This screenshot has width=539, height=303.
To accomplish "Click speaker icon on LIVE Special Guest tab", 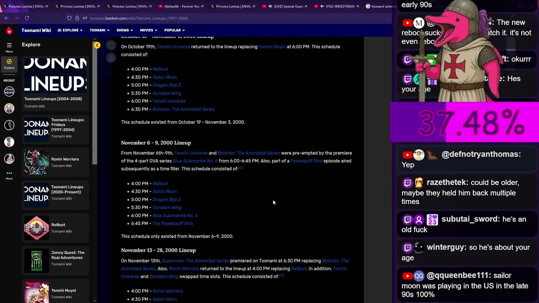I will pos(270,6).
